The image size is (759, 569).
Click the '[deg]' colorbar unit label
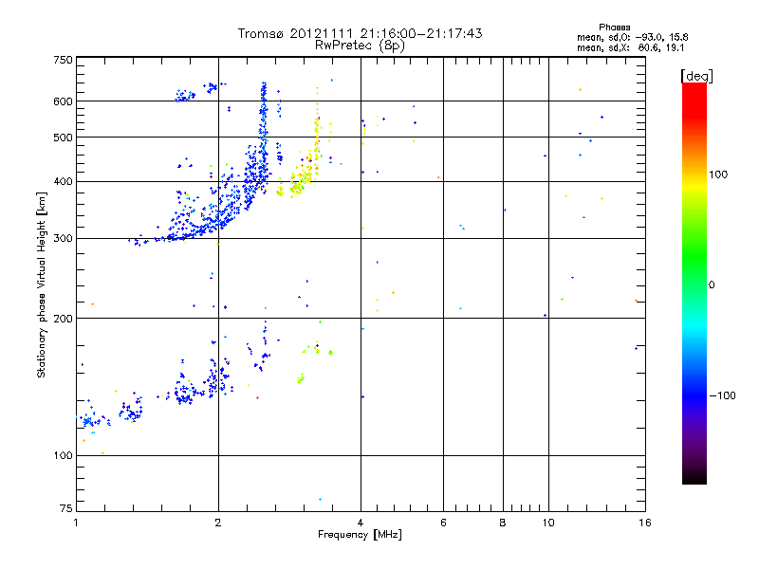pos(696,76)
